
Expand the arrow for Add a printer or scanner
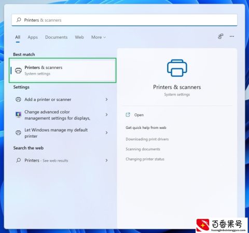[x=106, y=99]
